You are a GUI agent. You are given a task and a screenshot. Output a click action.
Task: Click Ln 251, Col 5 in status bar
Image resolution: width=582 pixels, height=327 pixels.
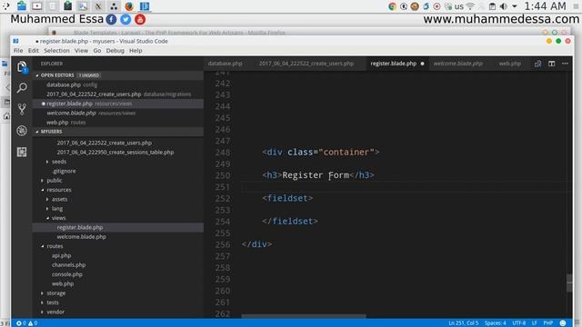(463, 323)
